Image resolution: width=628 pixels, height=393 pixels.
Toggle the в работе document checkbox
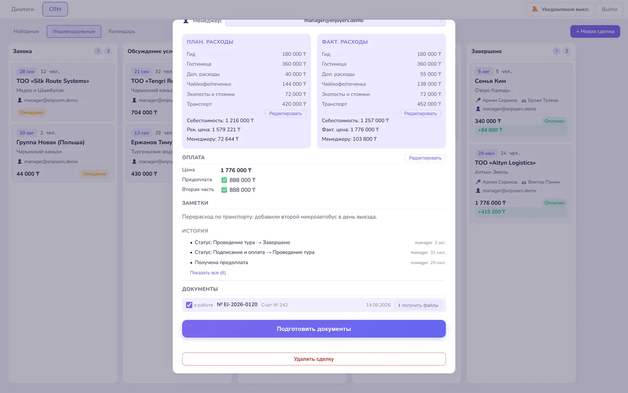click(189, 305)
